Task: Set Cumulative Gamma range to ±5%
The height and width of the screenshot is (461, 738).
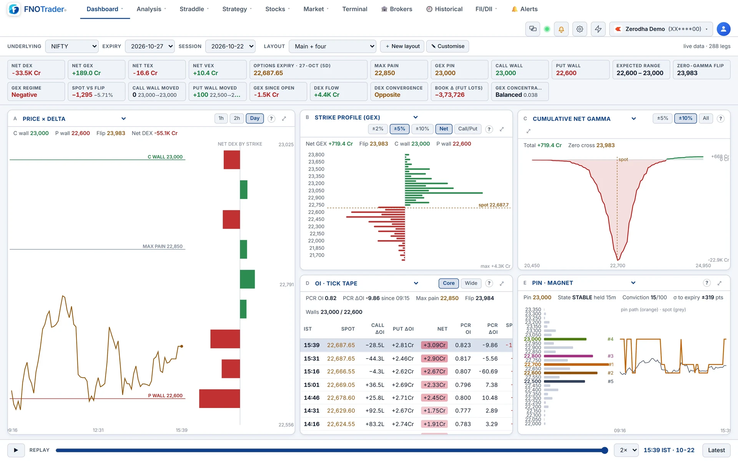Action: pos(662,118)
